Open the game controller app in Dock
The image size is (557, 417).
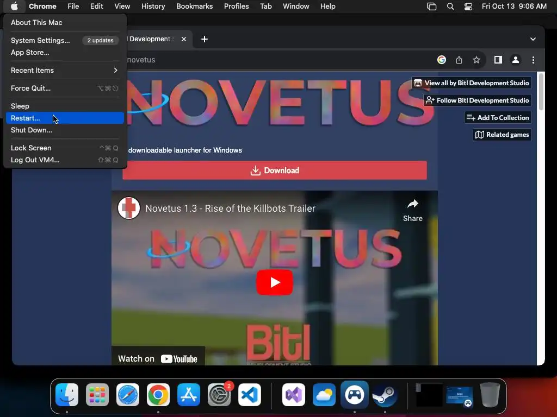pos(355,395)
